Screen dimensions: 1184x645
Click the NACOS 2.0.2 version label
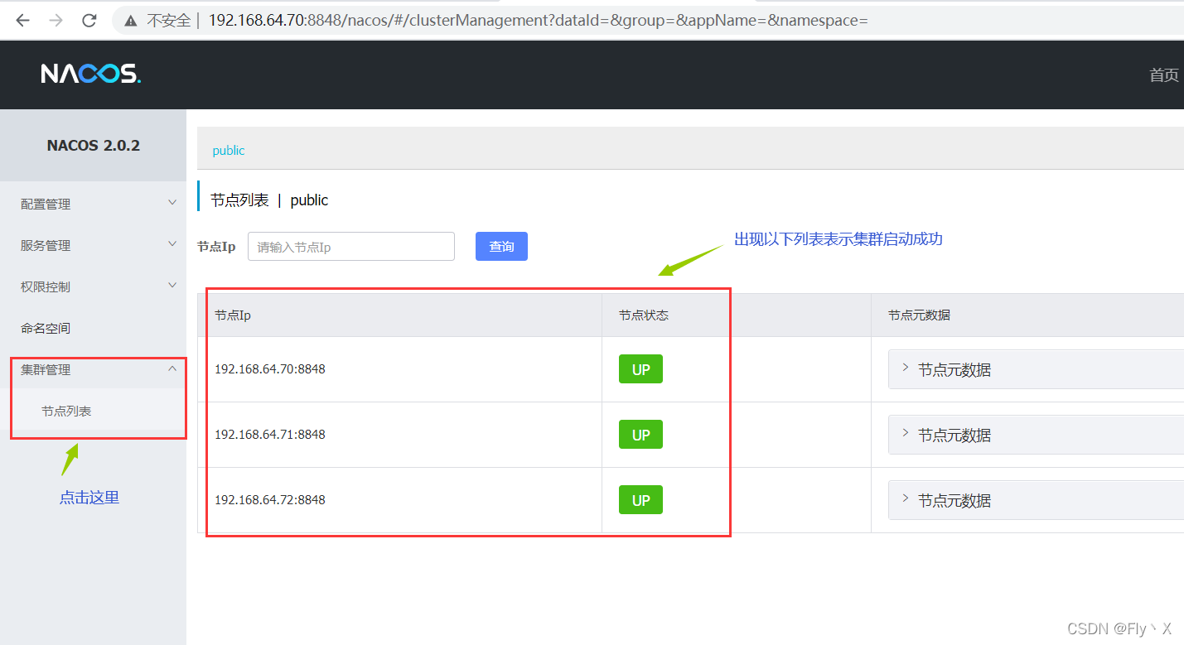tap(94, 146)
